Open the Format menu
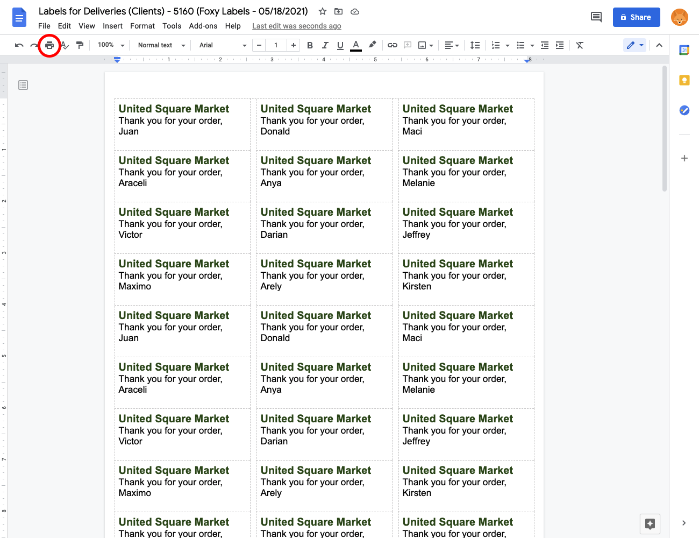This screenshot has height=538, width=699. pyautogui.click(x=142, y=25)
